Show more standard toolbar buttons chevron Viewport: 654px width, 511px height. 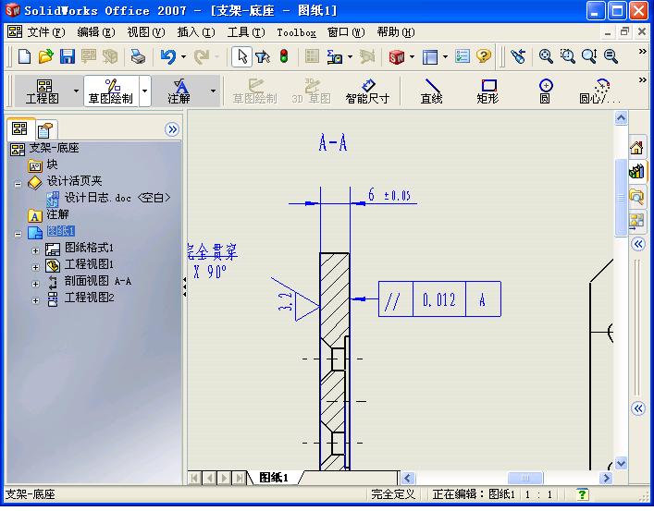tap(643, 51)
